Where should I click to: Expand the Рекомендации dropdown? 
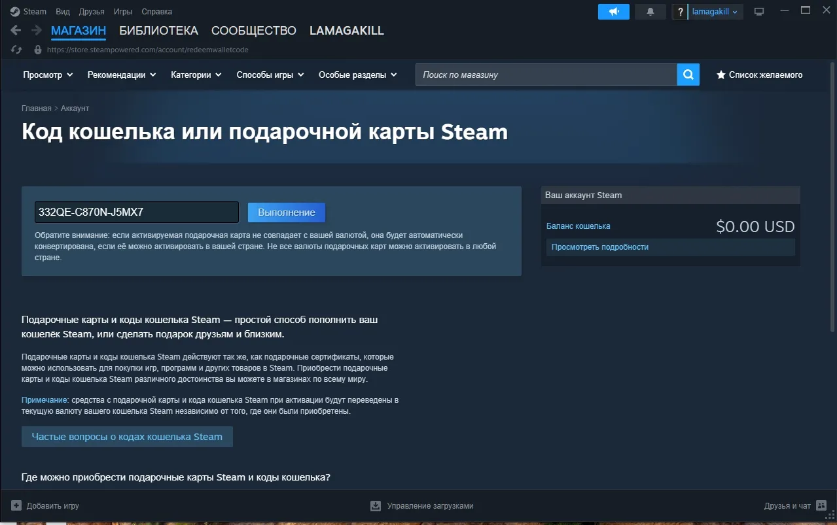pyautogui.click(x=122, y=75)
